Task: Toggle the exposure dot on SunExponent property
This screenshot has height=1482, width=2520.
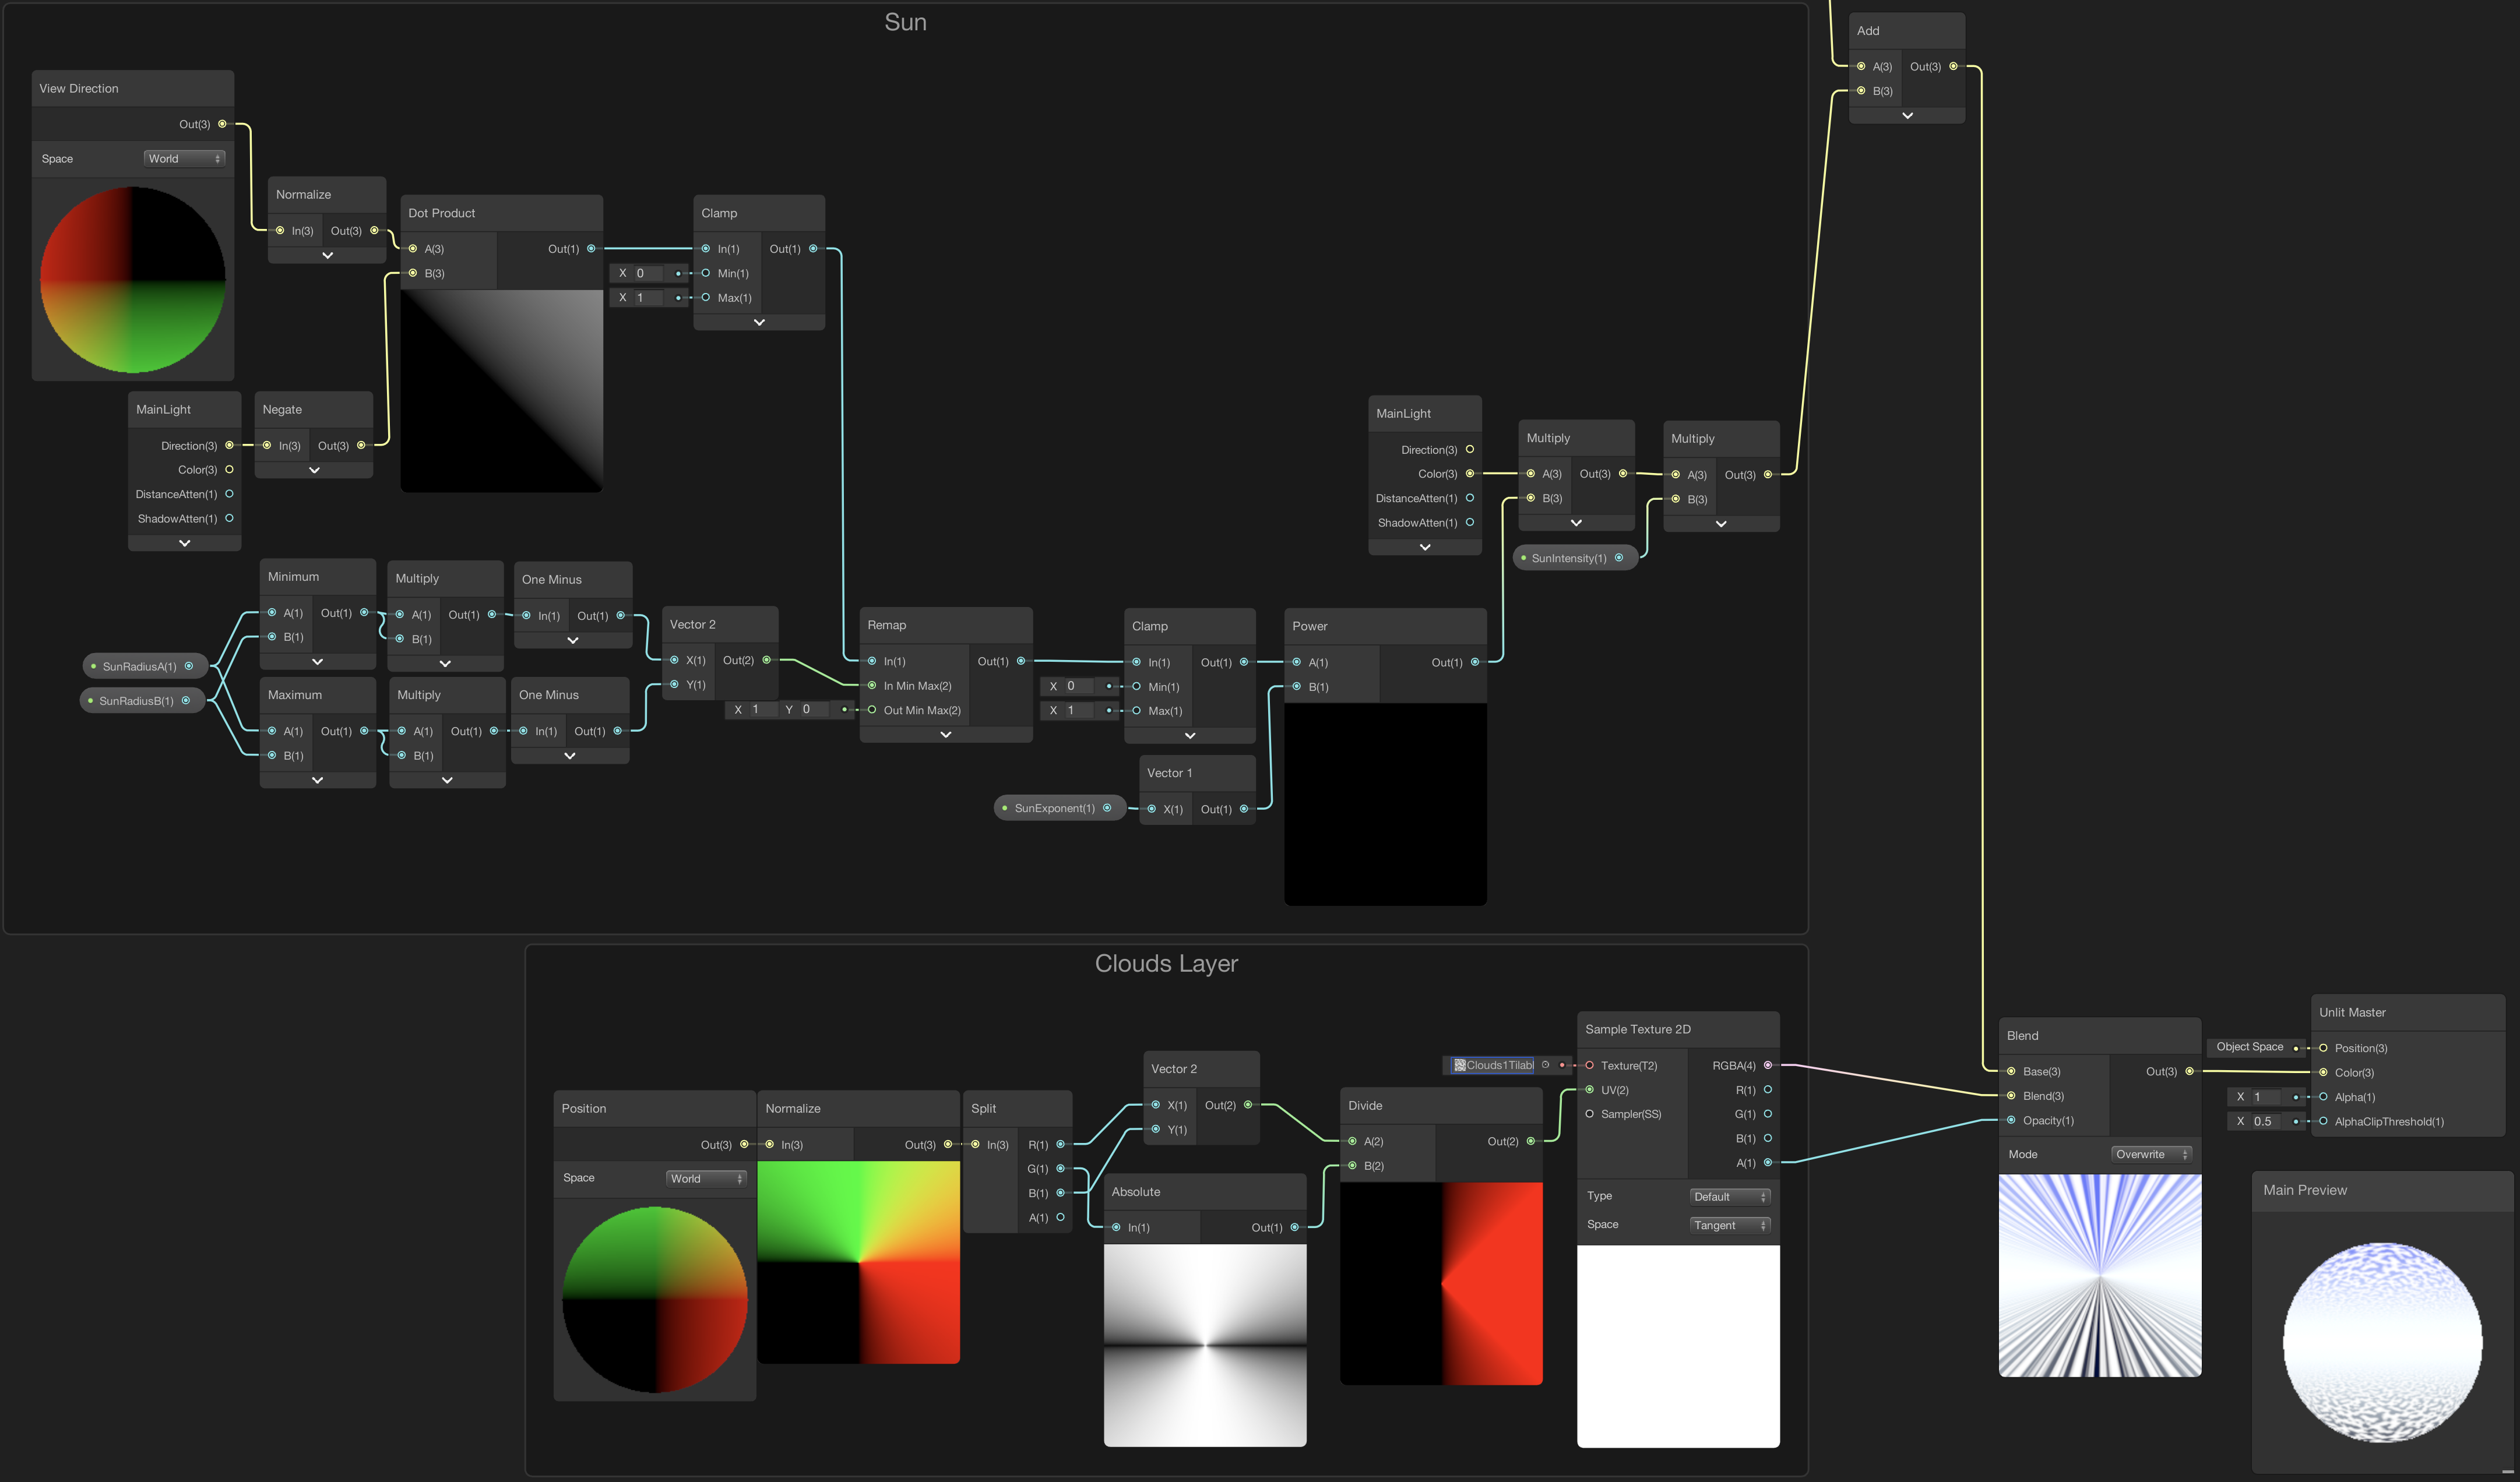Action: click(x=1006, y=807)
